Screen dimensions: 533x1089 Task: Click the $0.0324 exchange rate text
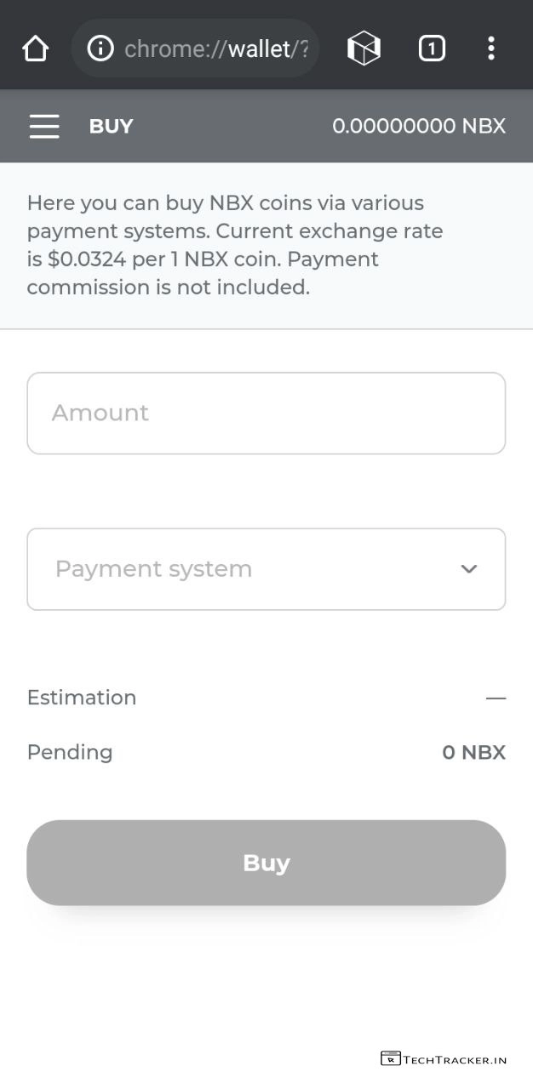[85, 259]
